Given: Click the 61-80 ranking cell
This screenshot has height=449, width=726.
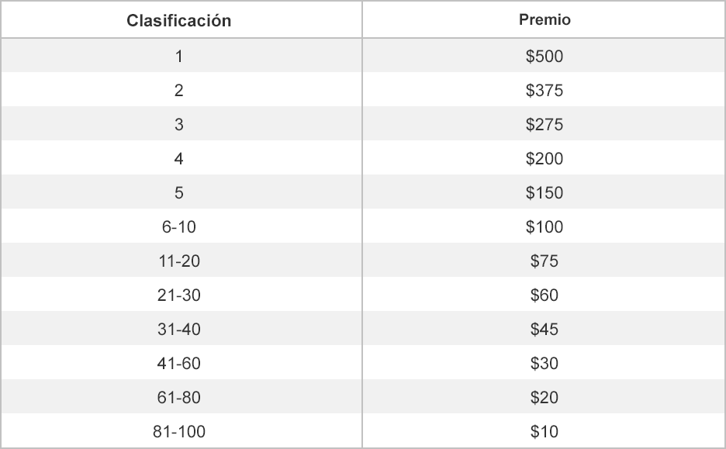Looking at the screenshot, I should point(181,397).
